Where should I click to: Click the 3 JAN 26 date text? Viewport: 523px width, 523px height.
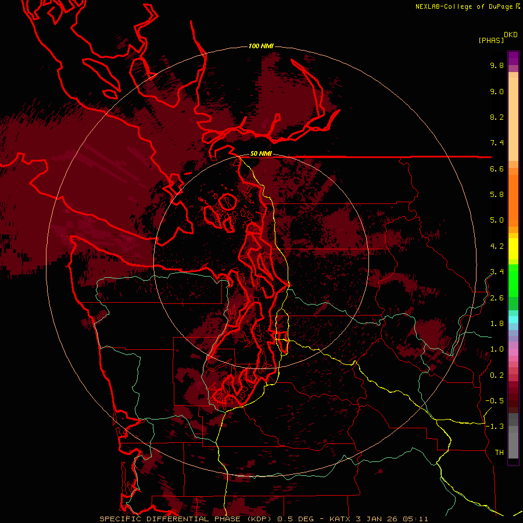tap(377, 519)
